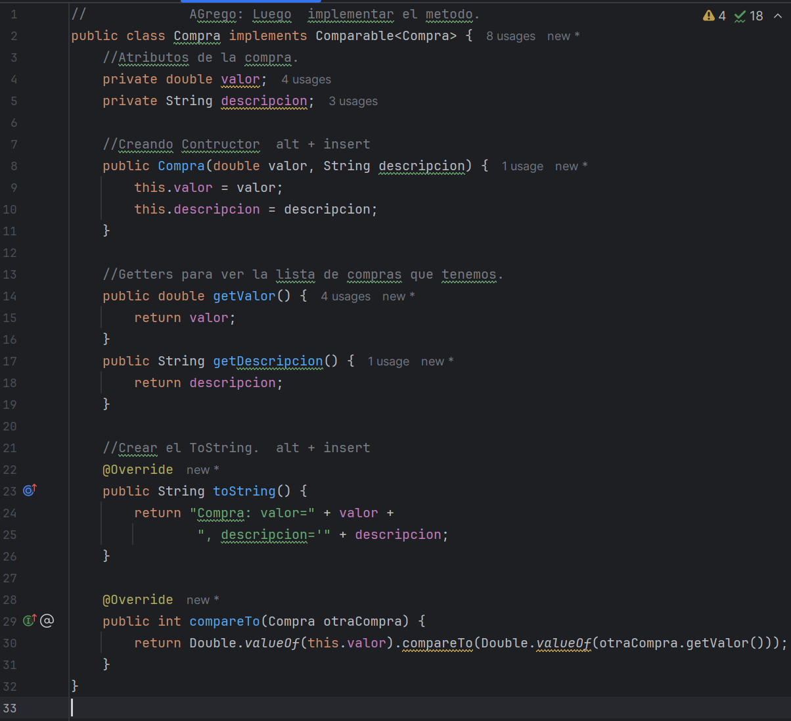The width and height of the screenshot is (791, 721).
Task: Click the toString method name on line 23
Action: (x=244, y=491)
